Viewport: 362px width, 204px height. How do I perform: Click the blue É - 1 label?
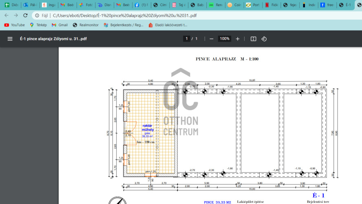coord(318,195)
